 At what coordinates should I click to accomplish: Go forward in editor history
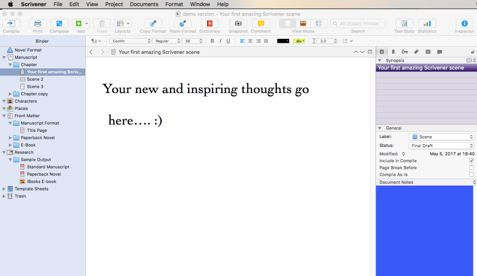102,52
